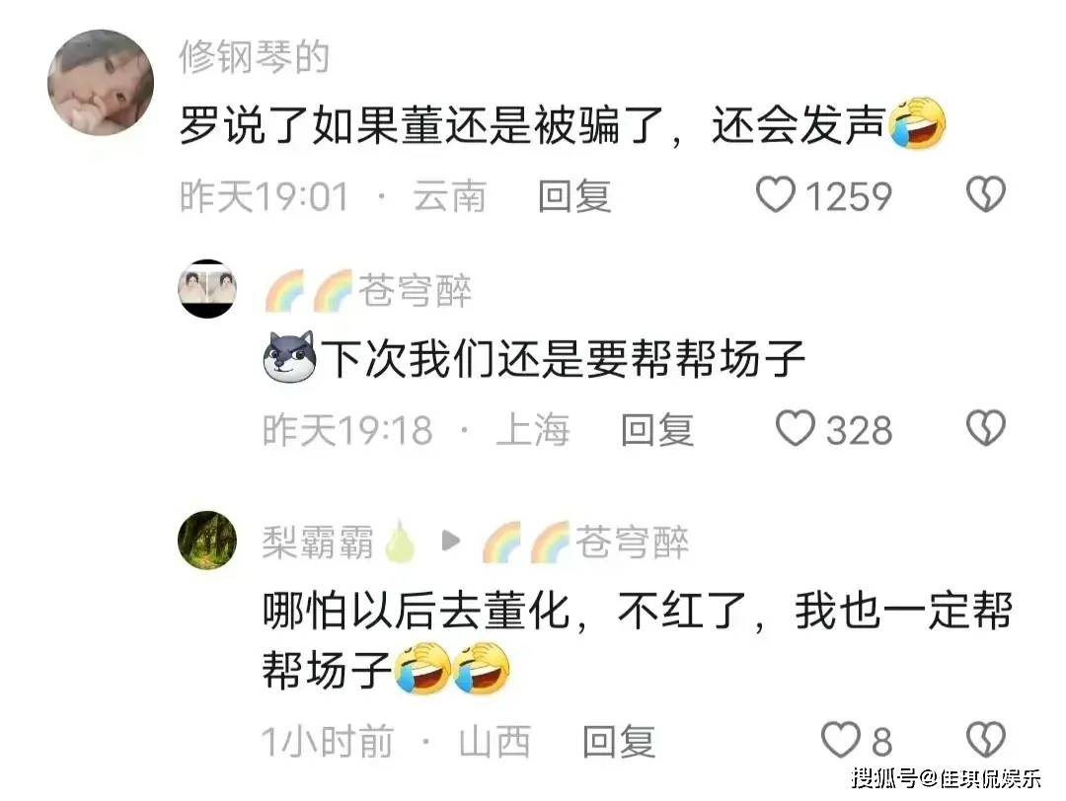Open username 修钢琴的 profile link
The height and width of the screenshot is (801, 1066).
[255, 57]
